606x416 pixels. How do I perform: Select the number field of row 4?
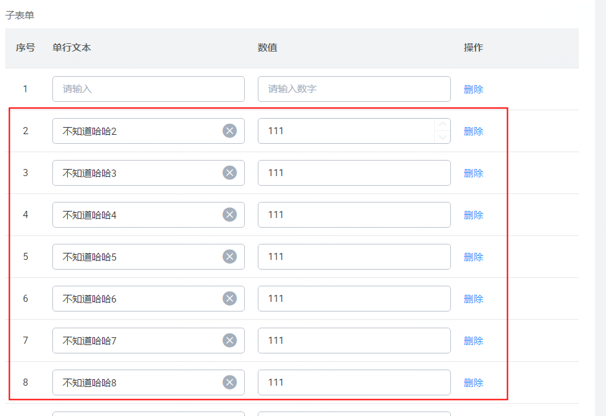pyautogui.click(x=354, y=215)
